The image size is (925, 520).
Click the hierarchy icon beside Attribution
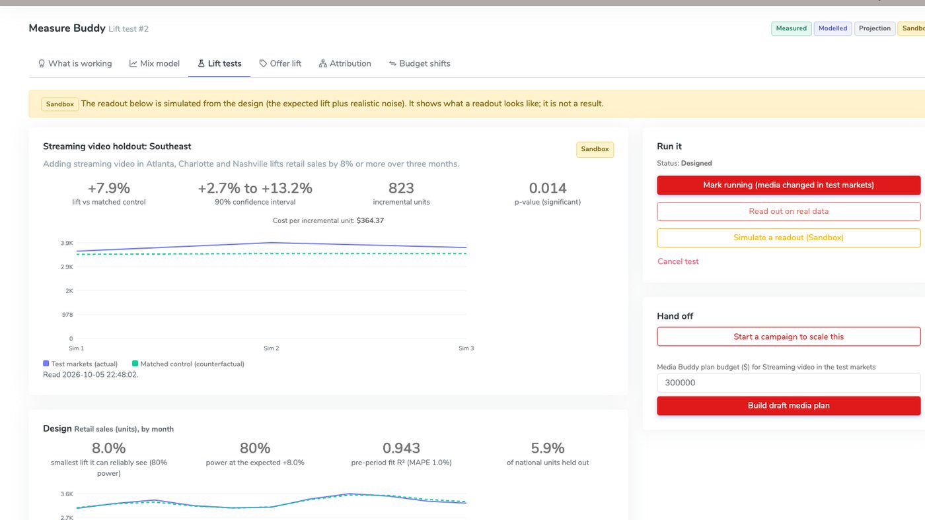tap(322, 63)
